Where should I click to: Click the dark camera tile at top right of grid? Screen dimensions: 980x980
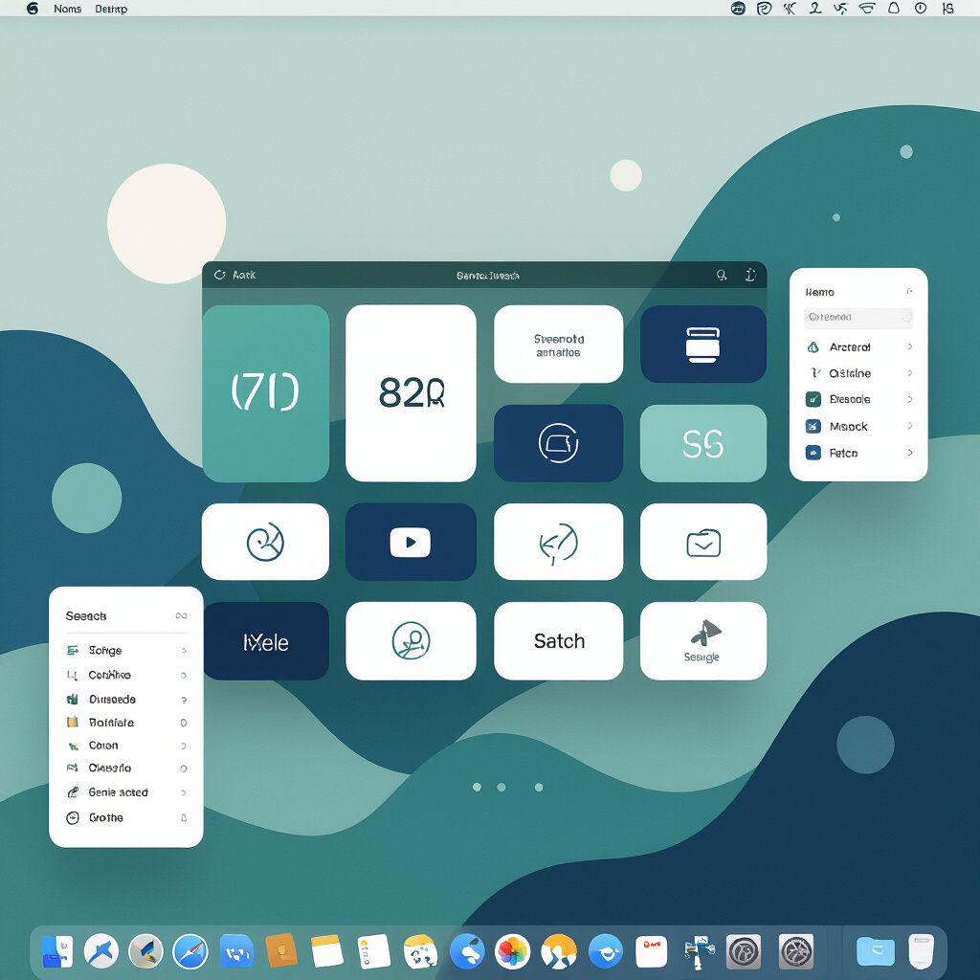click(x=703, y=344)
